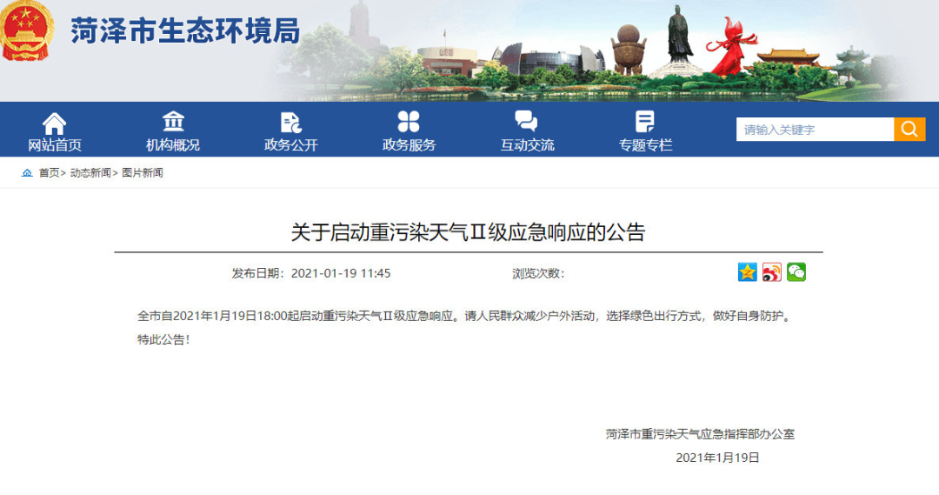This screenshot has width=939, height=495.
Task: Click the article headline 关于启动重污染天气Ⅱ级应急响应的公告
Action: (468, 232)
